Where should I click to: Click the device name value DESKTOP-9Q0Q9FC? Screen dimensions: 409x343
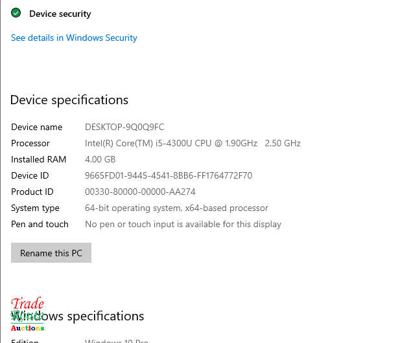point(124,127)
